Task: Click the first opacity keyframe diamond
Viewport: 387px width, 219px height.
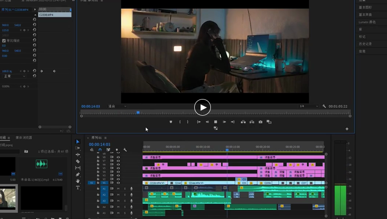Action: [x=42, y=71]
